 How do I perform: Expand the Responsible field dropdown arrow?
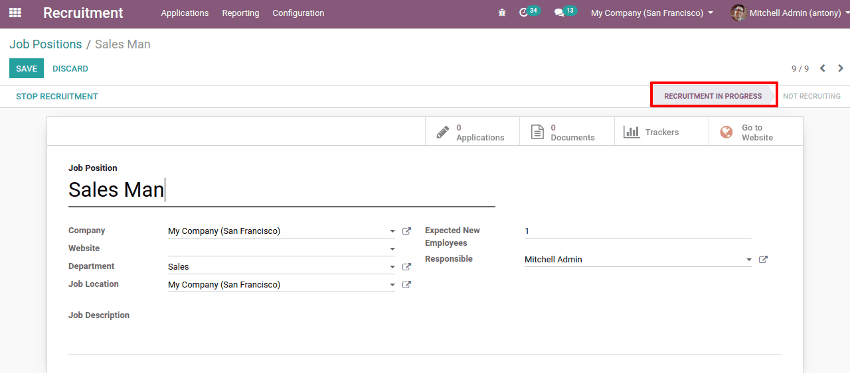pyautogui.click(x=749, y=260)
